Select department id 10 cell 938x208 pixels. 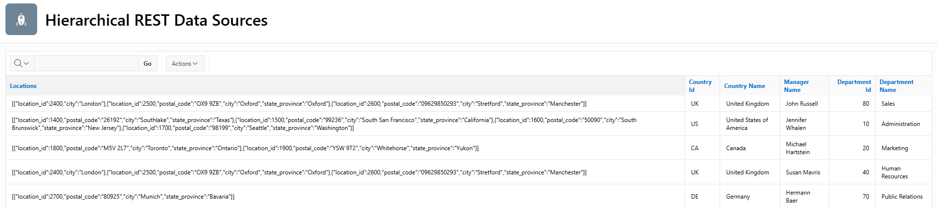(x=852, y=124)
